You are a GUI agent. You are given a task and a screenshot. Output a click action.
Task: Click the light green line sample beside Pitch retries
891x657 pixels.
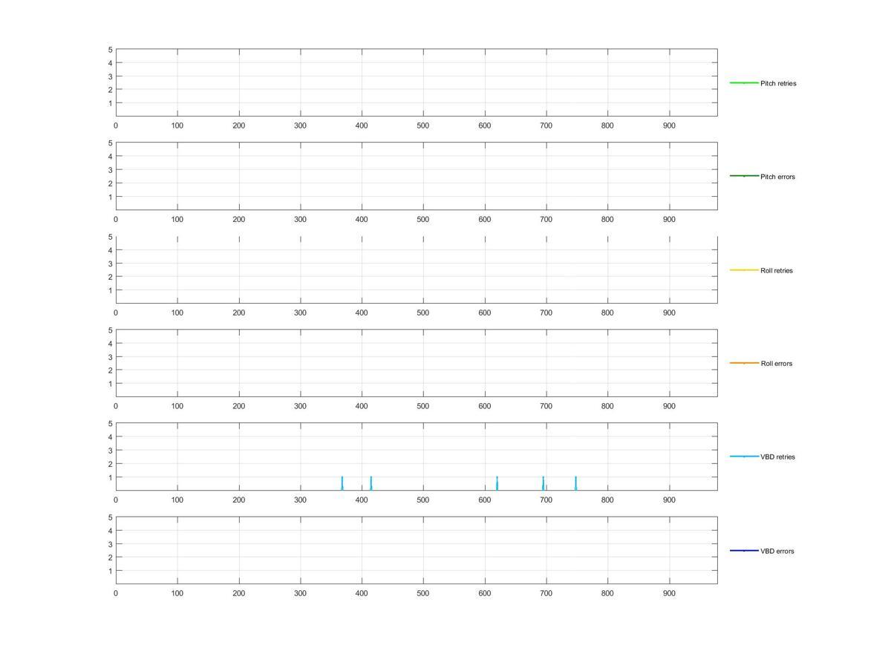click(744, 83)
